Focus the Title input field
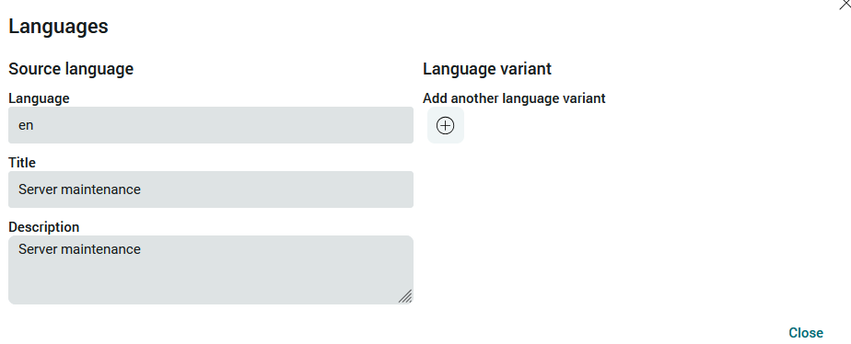Screen dimensions: 851x344 (211, 189)
